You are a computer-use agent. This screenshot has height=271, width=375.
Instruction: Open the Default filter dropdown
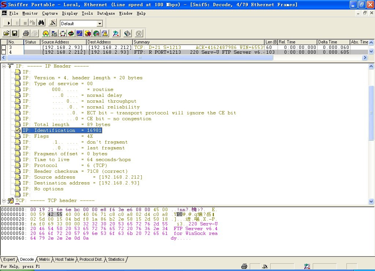(100, 23)
